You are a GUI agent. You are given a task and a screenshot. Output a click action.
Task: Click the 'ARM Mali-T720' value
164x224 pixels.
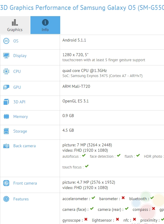coord(76,86)
